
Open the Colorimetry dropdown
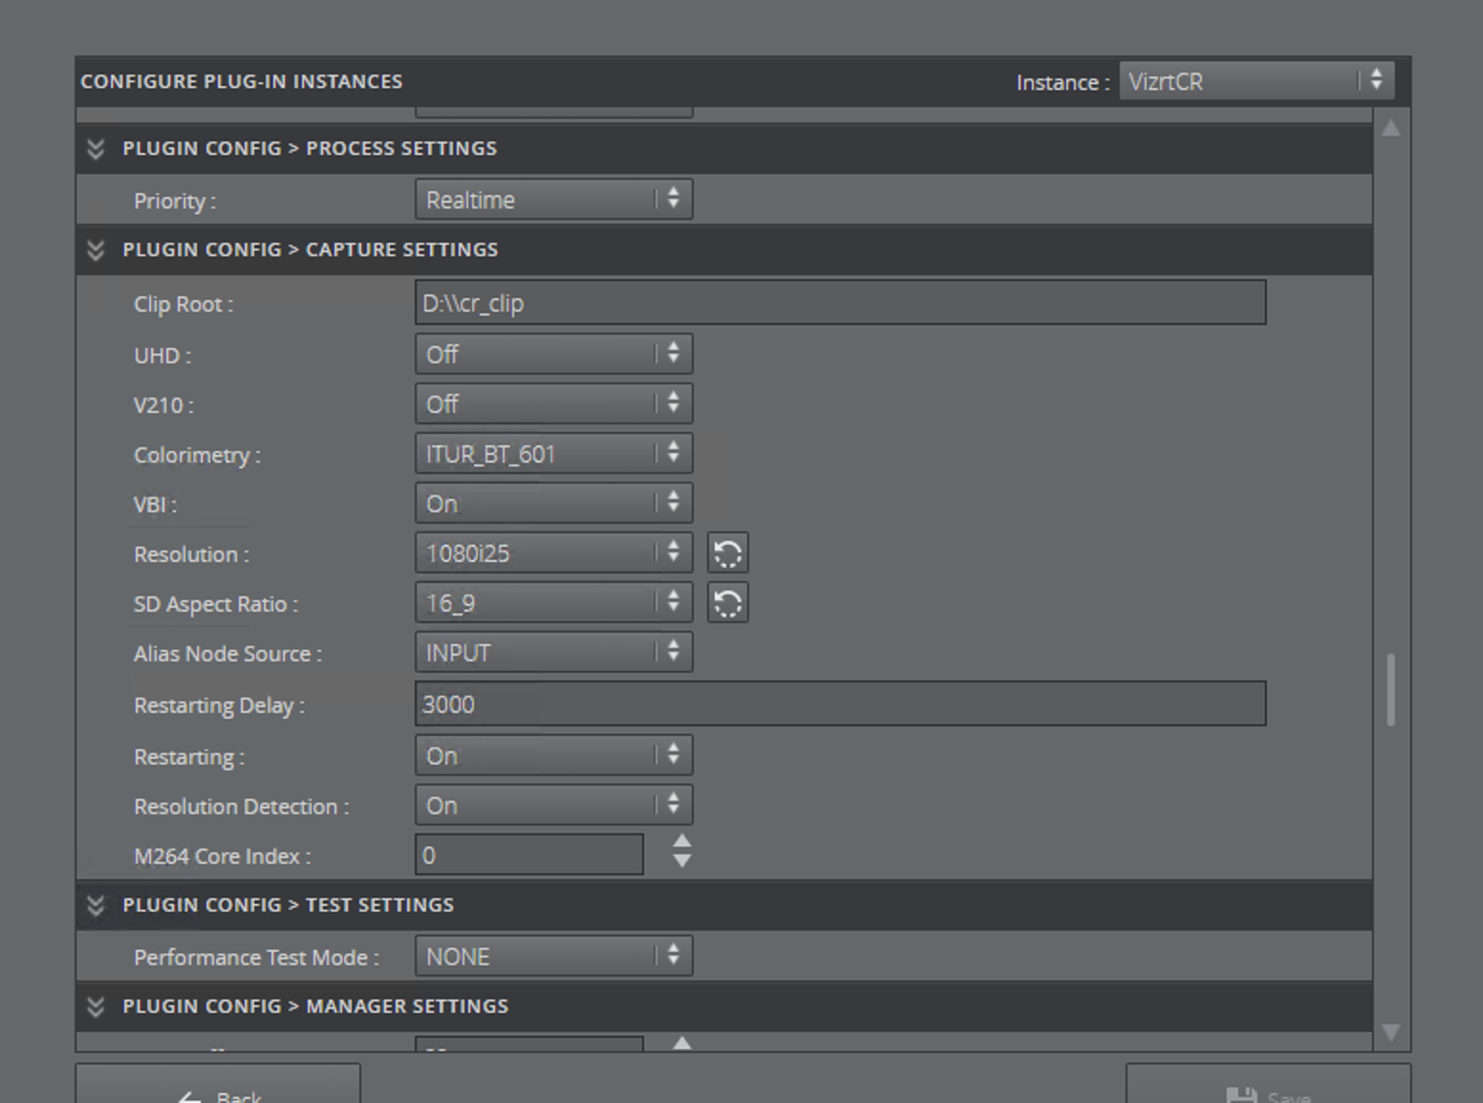point(553,454)
